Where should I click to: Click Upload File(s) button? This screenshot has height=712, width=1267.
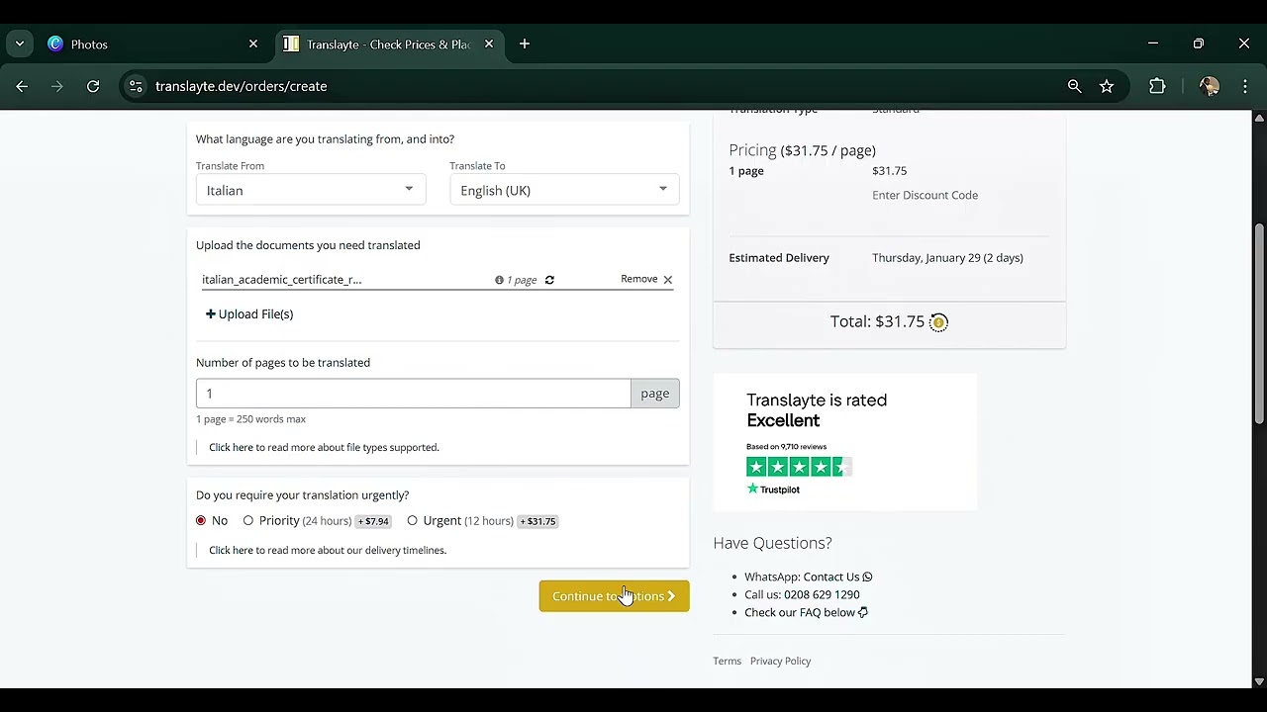point(249,313)
